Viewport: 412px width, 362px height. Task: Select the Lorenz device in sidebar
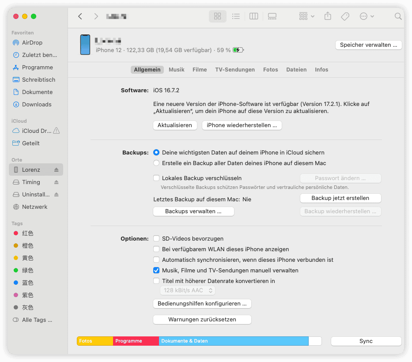point(36,170)
